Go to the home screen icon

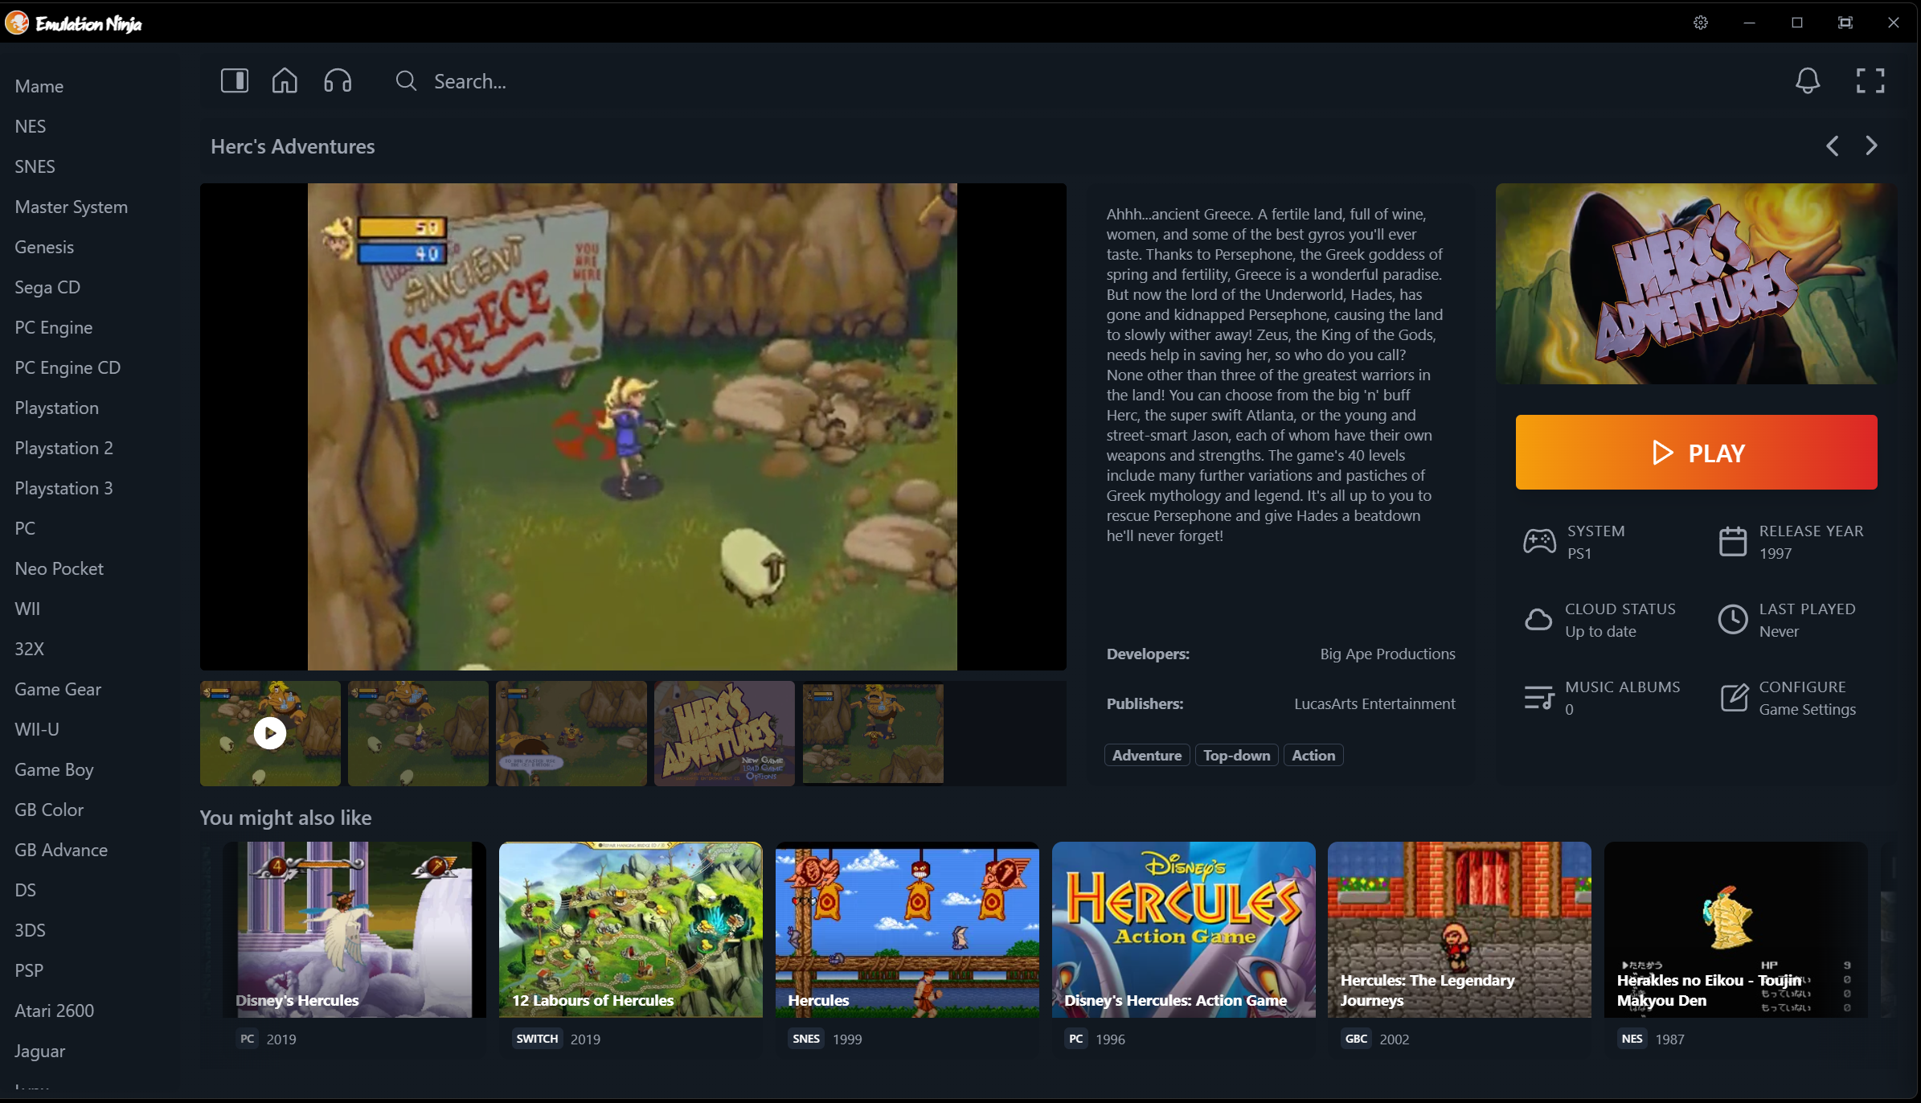coord(284,80)
